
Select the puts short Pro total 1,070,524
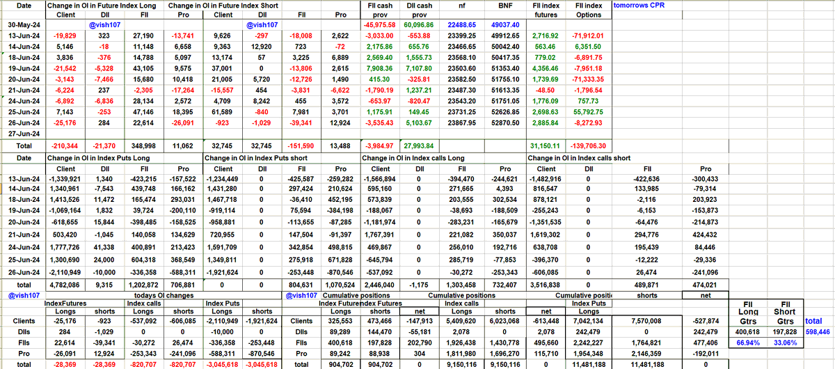(x=340, y=284)
